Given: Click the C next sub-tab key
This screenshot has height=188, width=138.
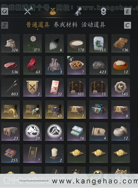Looking at the screenshot, I should (128, 25).
